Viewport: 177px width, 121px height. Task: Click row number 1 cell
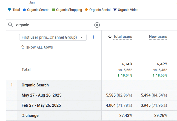[x=12, y=85]
